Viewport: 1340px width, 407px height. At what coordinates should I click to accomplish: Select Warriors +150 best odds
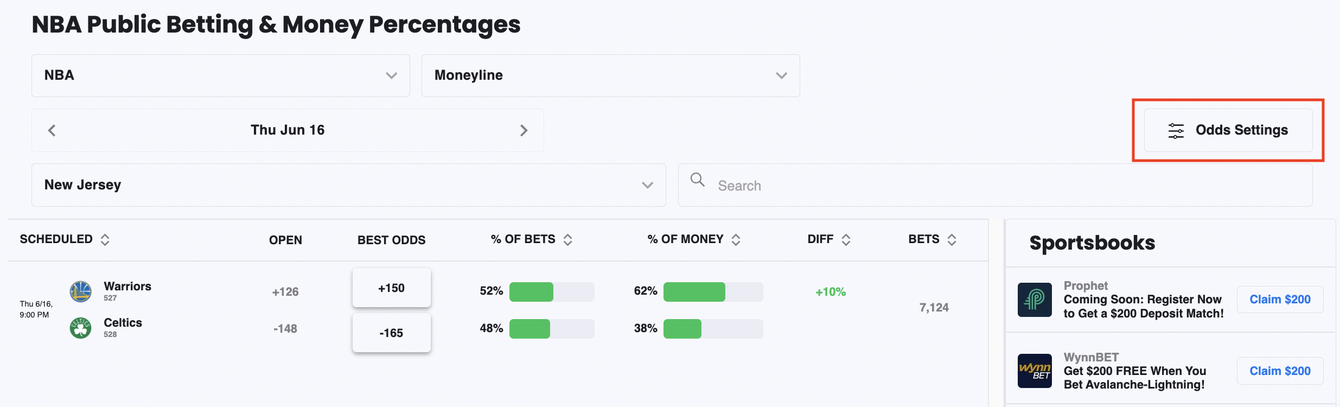(x=391, y=288)
